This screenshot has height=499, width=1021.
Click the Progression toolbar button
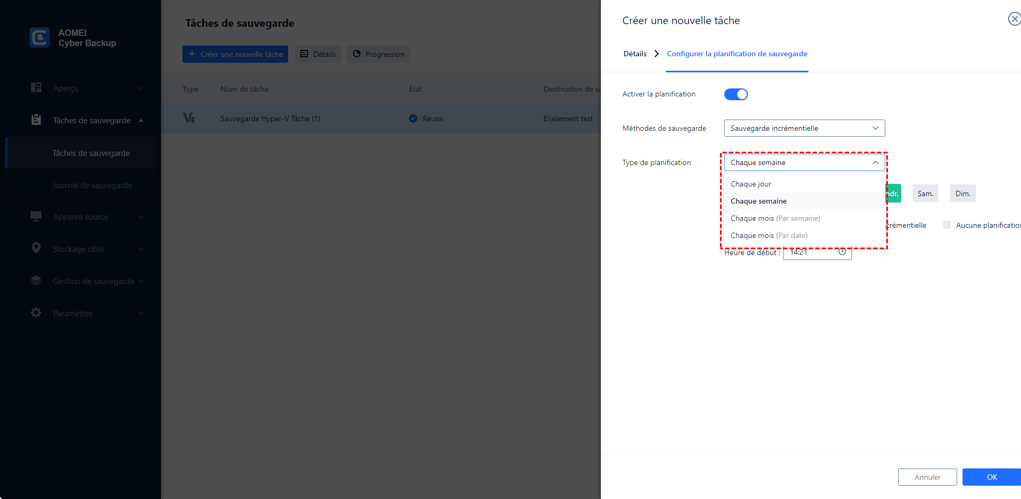pos(378,54)
